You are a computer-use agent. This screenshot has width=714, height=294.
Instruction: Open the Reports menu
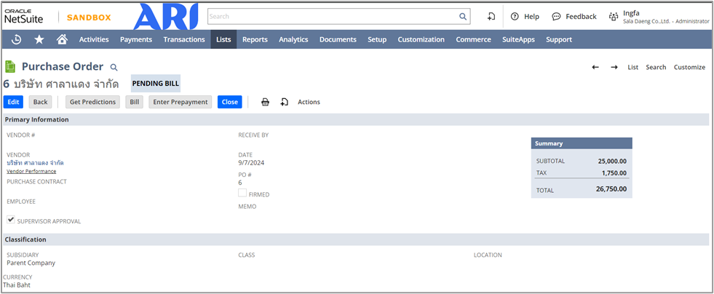(x=255, y=39)
